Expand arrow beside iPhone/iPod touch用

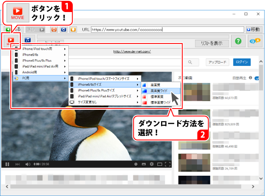(65, 49)
